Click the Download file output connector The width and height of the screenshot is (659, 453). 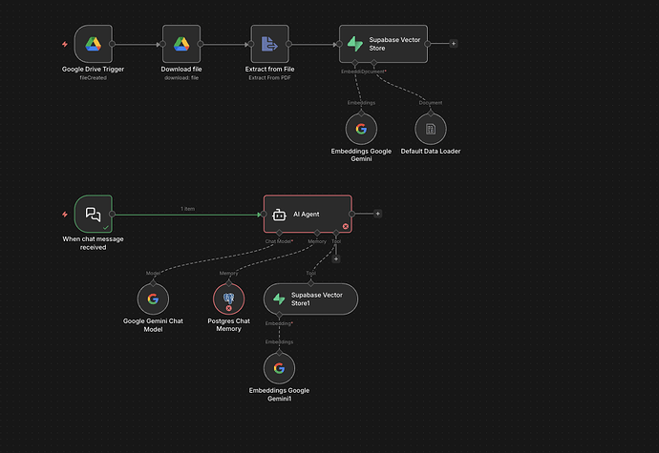click(x=201, y=44)
